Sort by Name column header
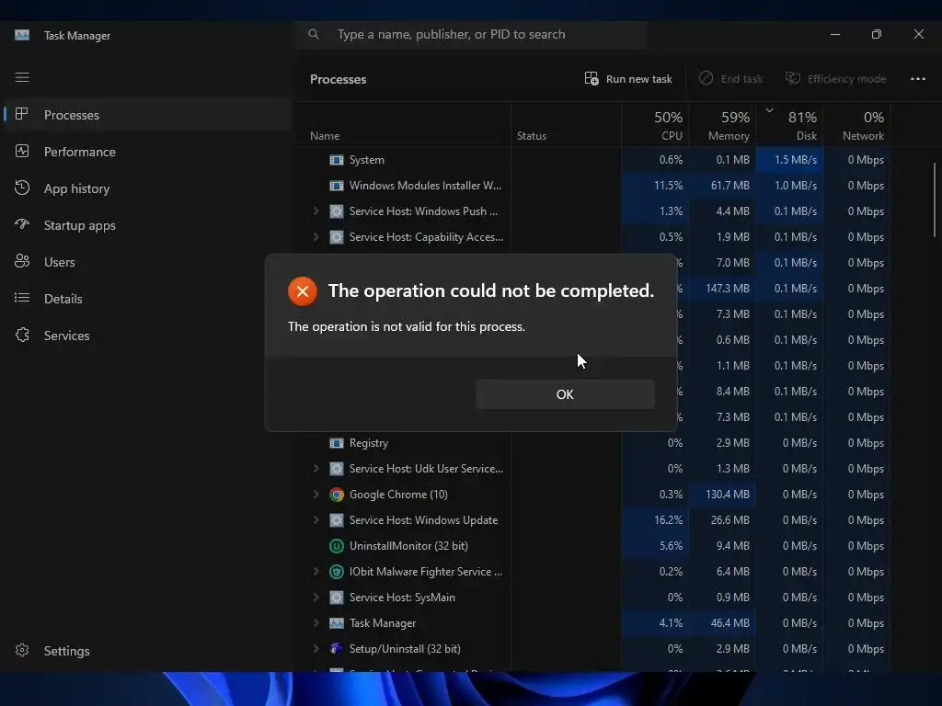This screenshot has height=706, width=942. (325, 136)
